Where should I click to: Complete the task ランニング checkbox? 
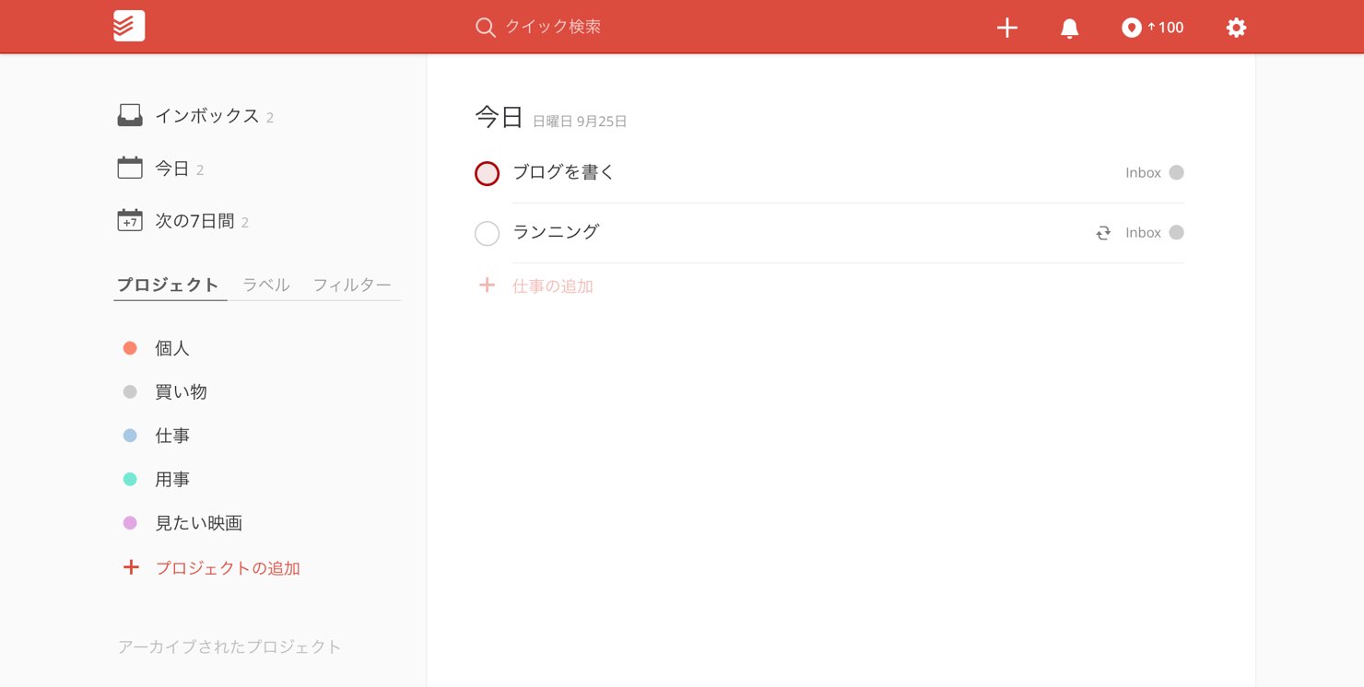pos(487,233)
